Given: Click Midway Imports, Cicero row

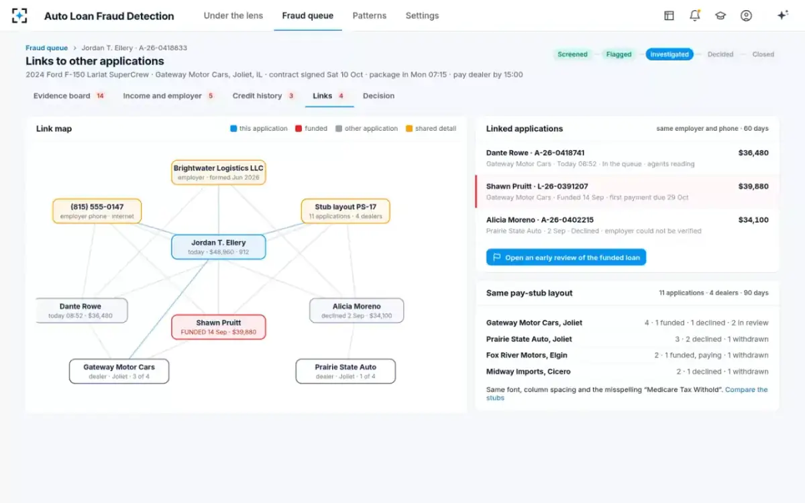Looking at the screenshot, I should pyautogui.click(x=627, y=372).
